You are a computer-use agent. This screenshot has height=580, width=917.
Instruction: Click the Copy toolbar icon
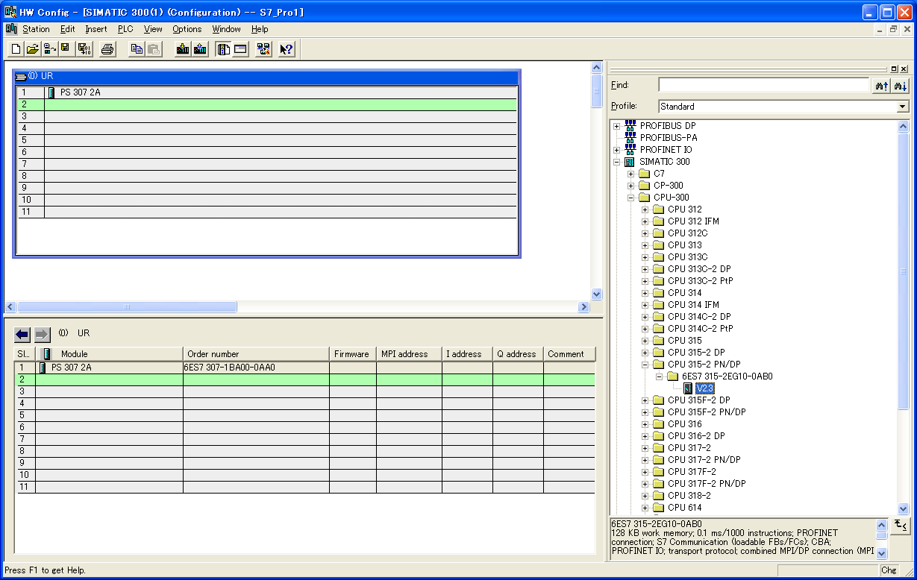tap(137, 48)
